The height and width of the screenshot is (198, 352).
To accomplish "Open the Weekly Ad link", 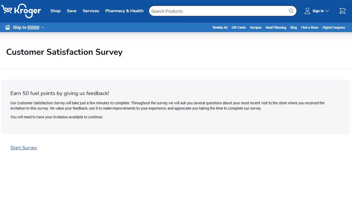I will click(220, 27).
